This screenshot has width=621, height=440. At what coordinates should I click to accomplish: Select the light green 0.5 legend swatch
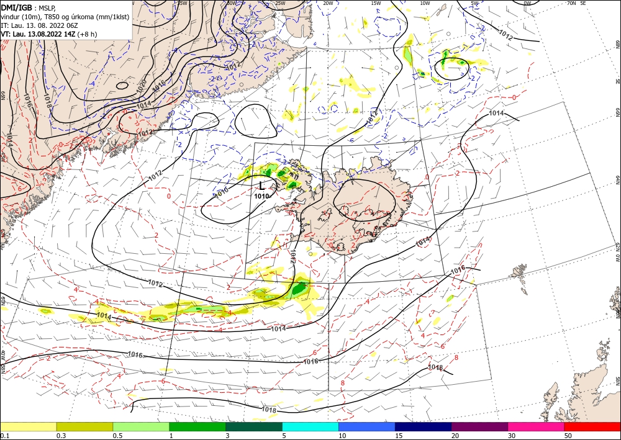coord(141,426)
